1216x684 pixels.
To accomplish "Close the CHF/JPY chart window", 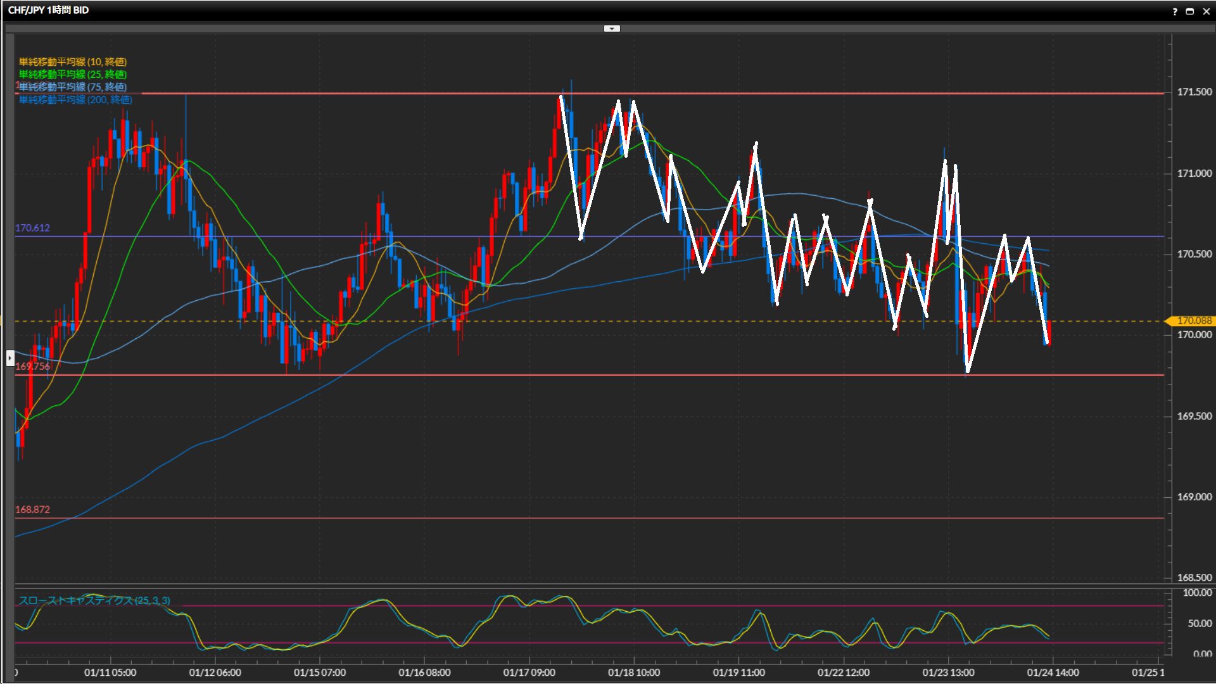I will pyautogui.click(x=1206, y=11).
